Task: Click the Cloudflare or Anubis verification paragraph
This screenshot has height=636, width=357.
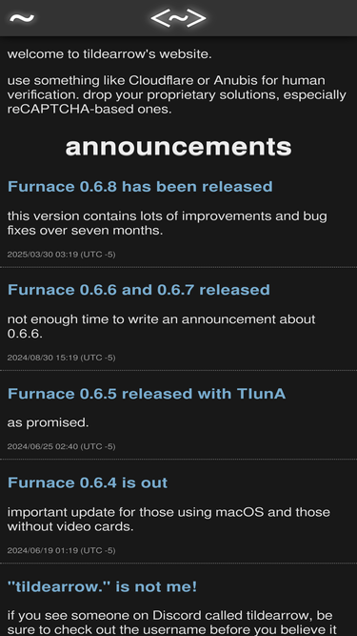Action: 176,95
